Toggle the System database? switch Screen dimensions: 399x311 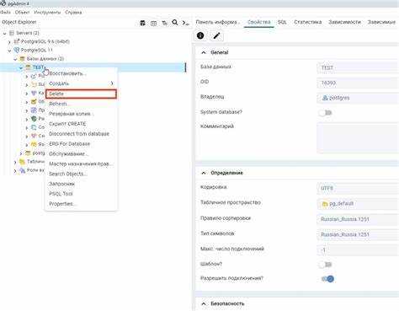tap(326, 113)
